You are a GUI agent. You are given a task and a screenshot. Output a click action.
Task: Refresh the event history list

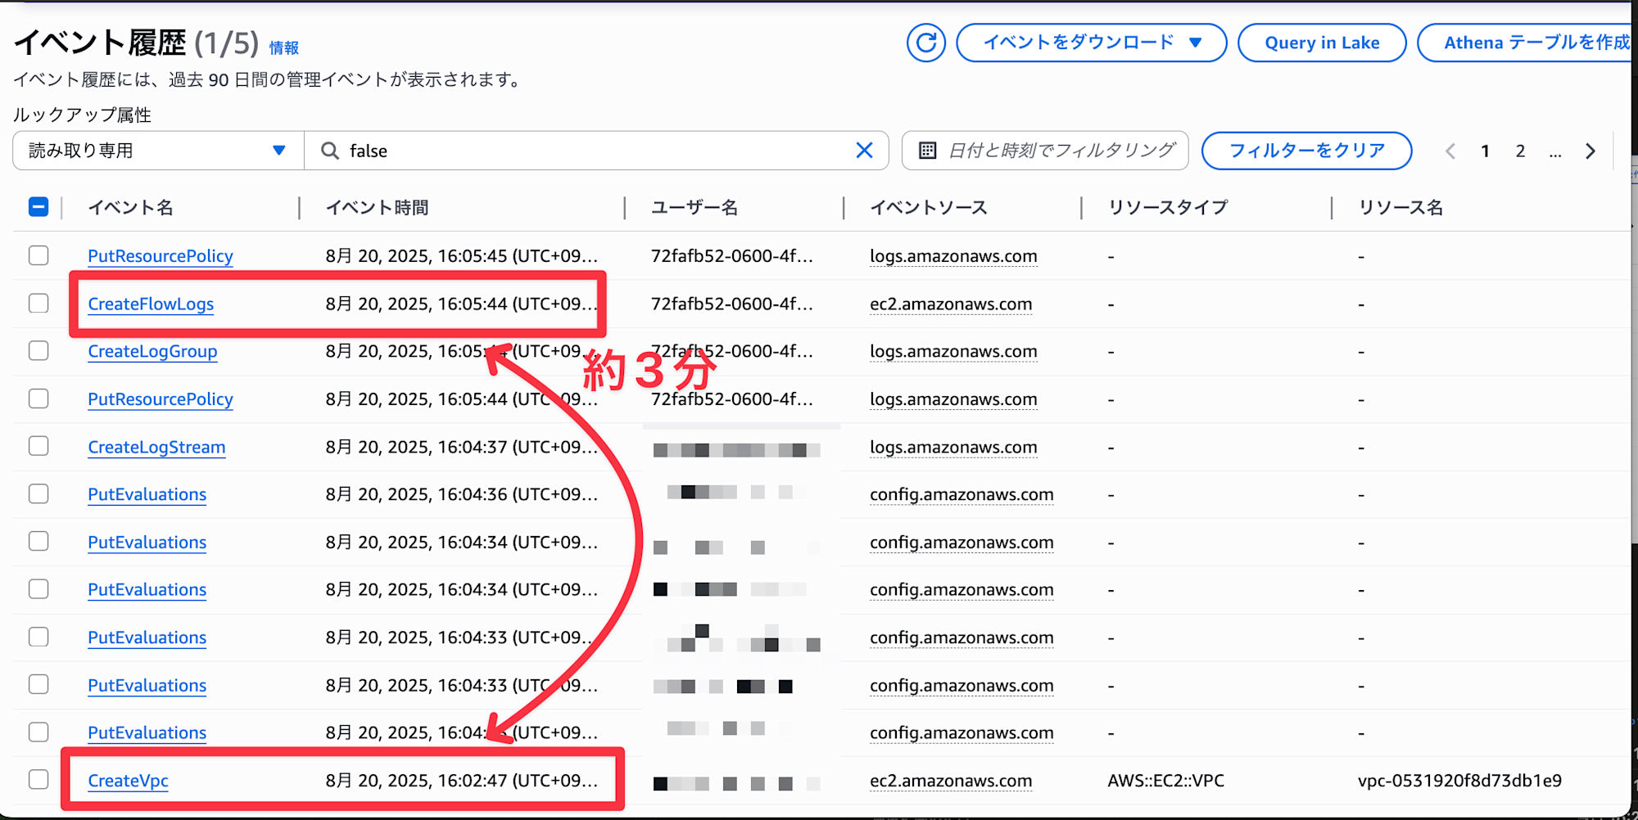pos(926,43)
